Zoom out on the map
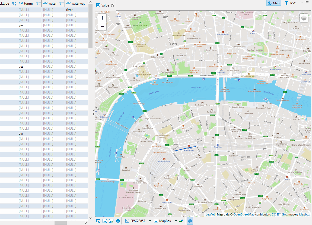This screenshot has width=312, height=225. pyautogui.click(x=102, y=26)
